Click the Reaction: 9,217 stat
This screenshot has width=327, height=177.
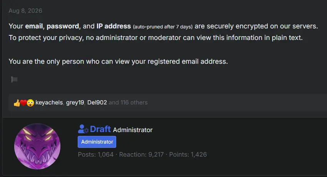click(x=142, y=154)
